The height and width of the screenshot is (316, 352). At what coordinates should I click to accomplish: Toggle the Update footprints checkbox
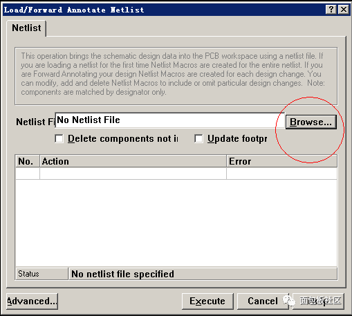[x=198, y=139]
